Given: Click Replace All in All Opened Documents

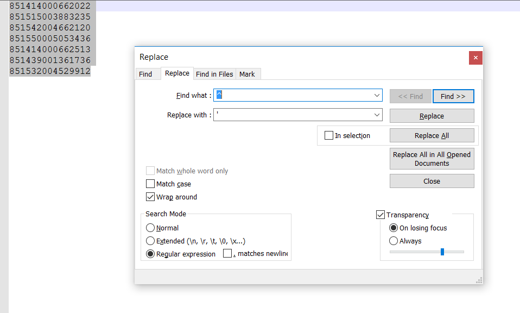Looking at the screenshot, I should 432,159.
